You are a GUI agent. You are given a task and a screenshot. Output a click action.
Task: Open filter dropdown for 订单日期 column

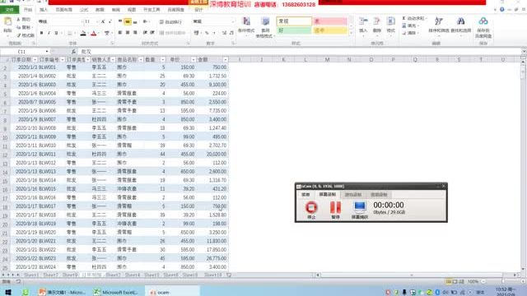pyautogui.click(x=35, y=60)
